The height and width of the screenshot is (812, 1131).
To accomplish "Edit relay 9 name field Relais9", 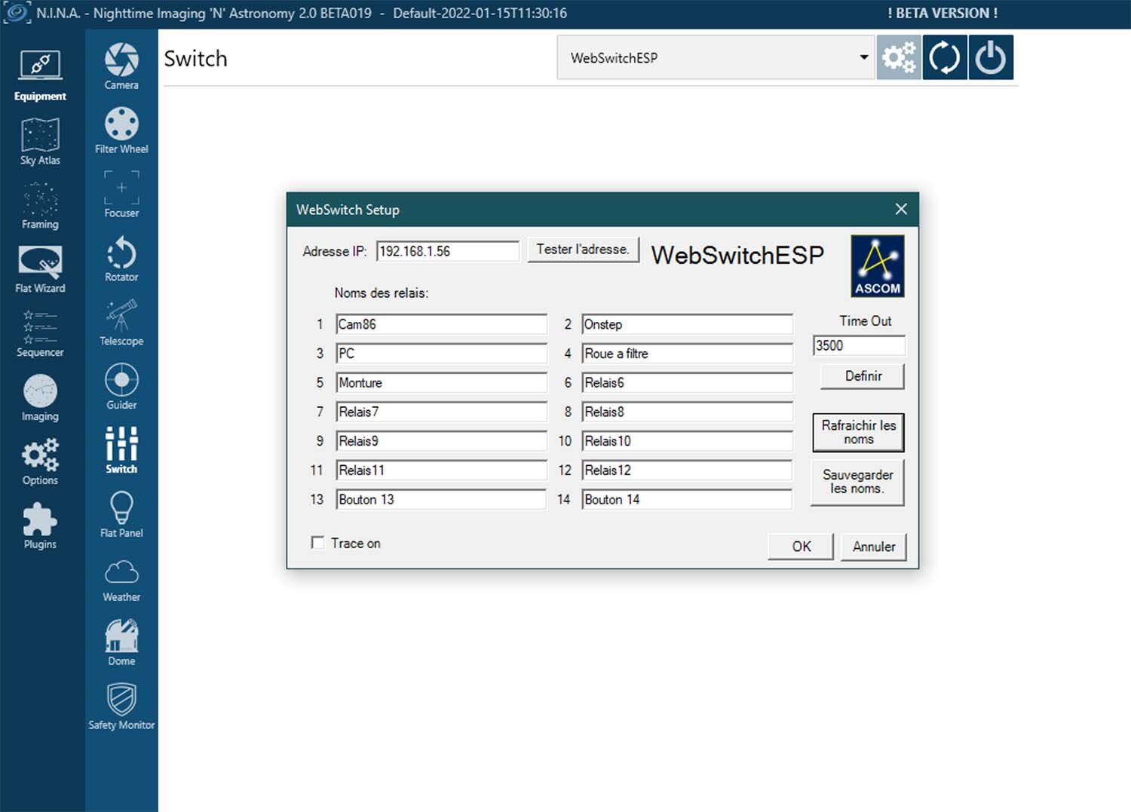I will [441, 441].
